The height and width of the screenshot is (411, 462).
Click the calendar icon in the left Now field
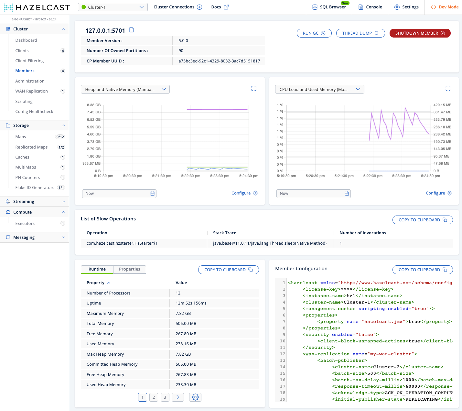[x=153, y=194]
